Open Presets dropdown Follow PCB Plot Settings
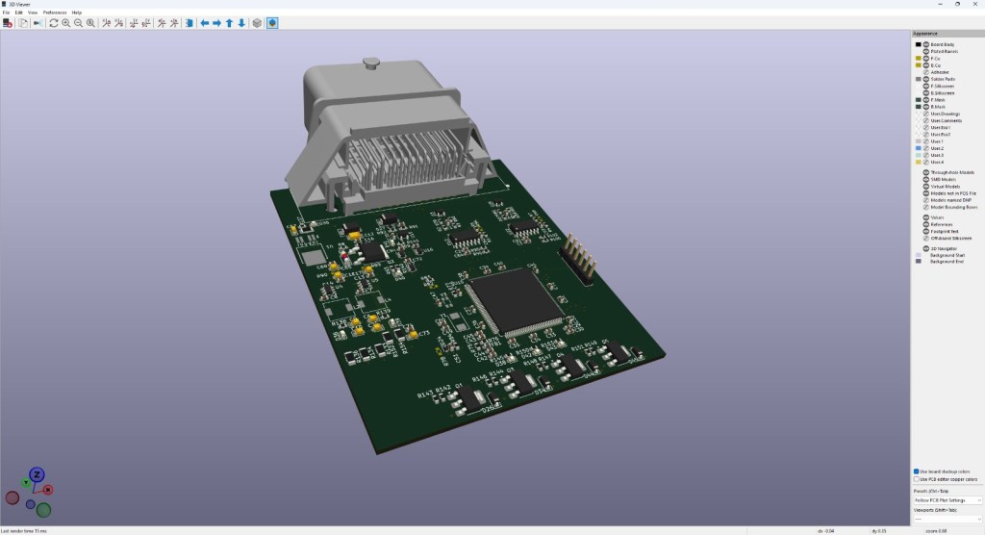Screen dimensions: 985x535 click(x=947, y=500)
